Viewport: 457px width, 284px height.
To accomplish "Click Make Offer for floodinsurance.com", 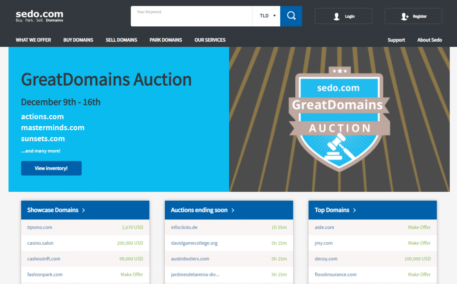I will click(x=419, y=274).
